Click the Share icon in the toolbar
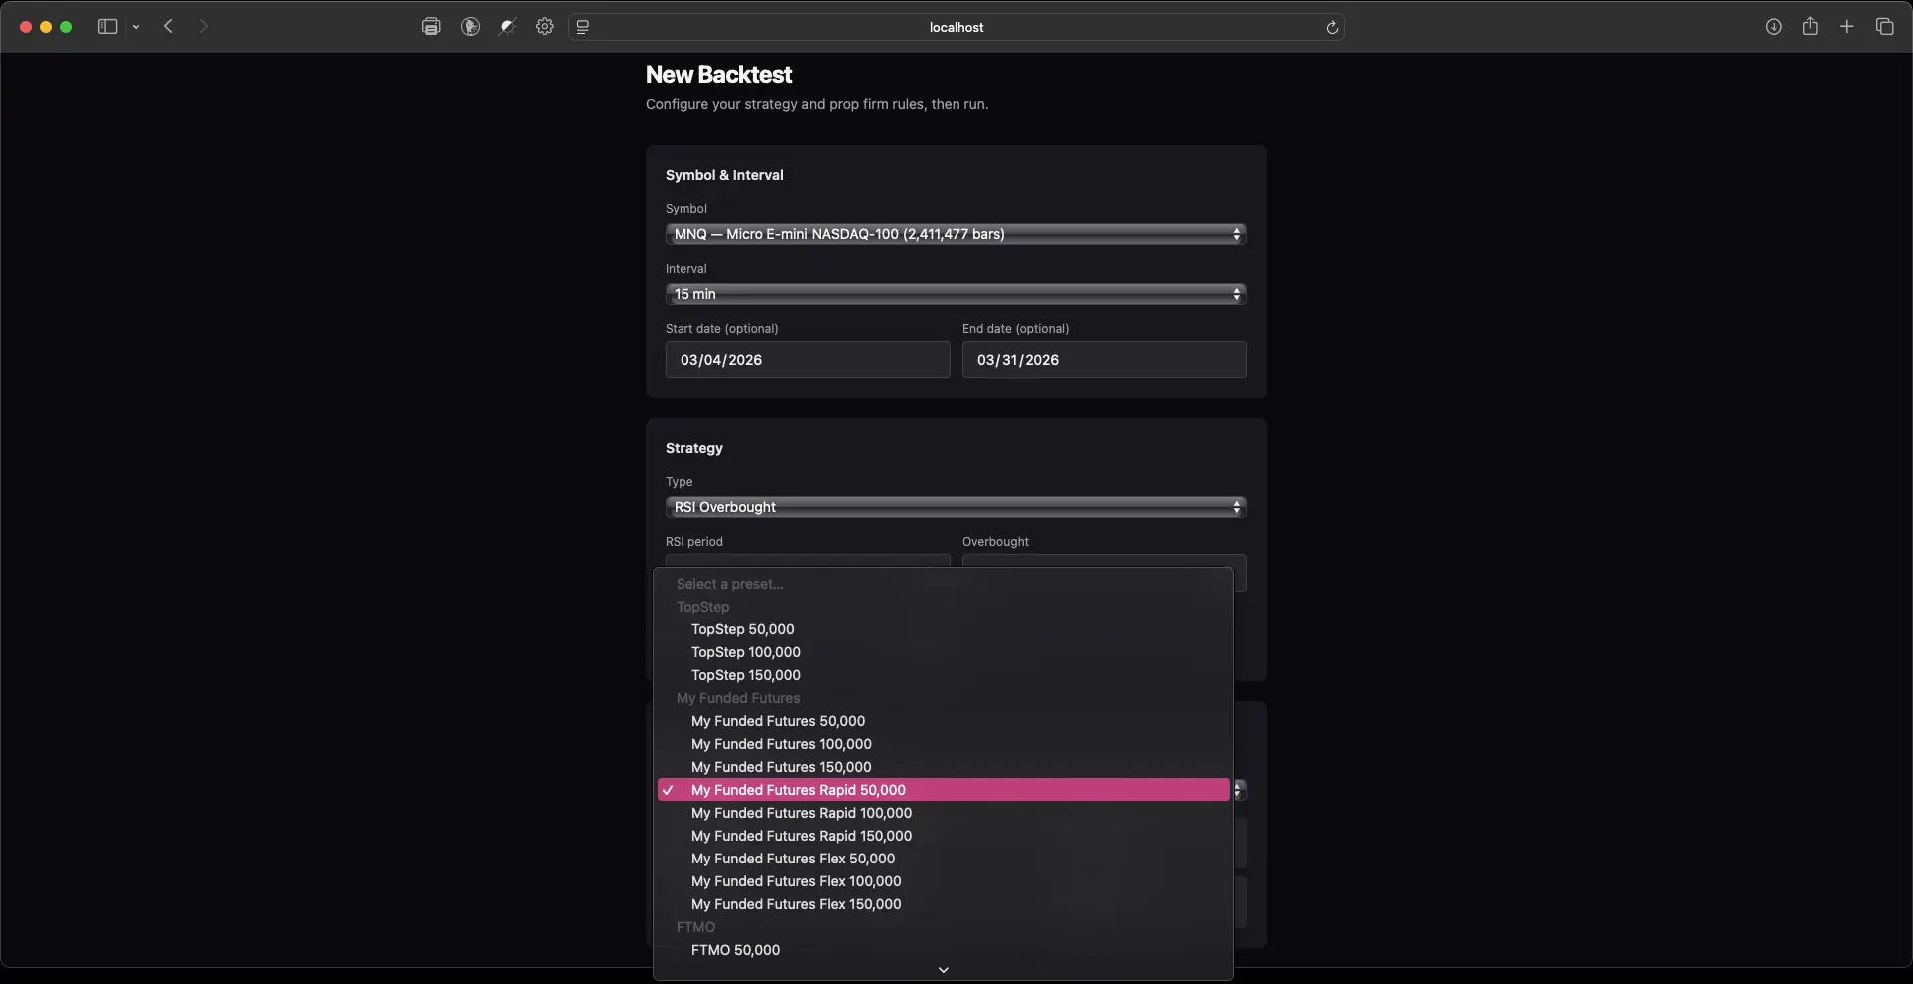The image size is (1913, 984). pyautogui.click(x=1812, y=27)
